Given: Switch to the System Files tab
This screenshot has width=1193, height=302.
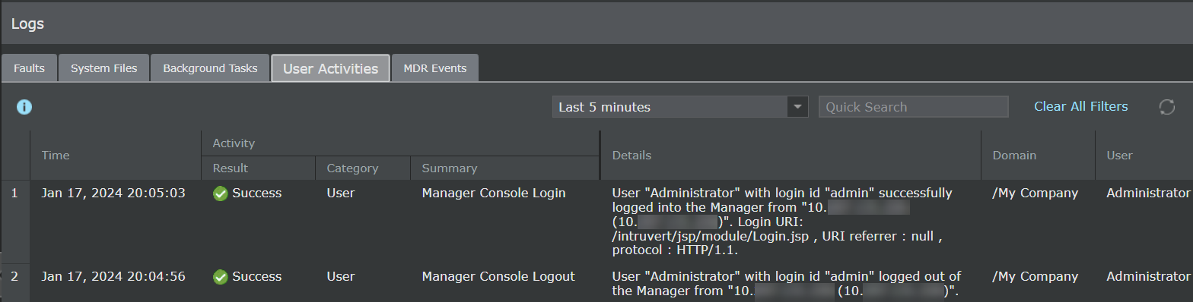Looking at the screenshot, I should coord(104,68).
